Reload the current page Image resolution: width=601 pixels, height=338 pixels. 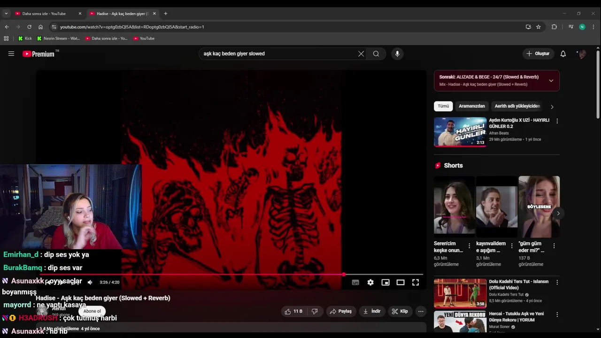[x=29, y=27]
